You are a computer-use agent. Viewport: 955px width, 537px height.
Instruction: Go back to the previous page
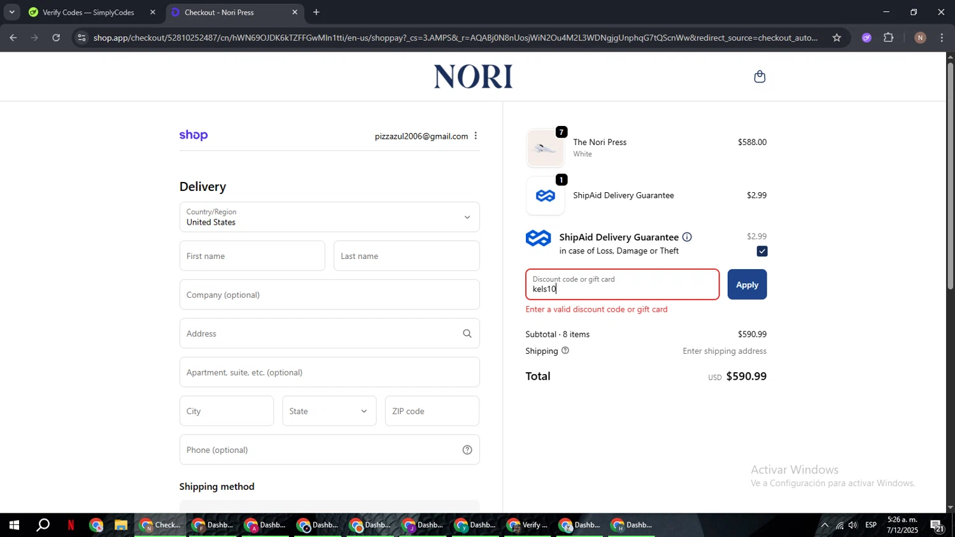coord(13,38)
